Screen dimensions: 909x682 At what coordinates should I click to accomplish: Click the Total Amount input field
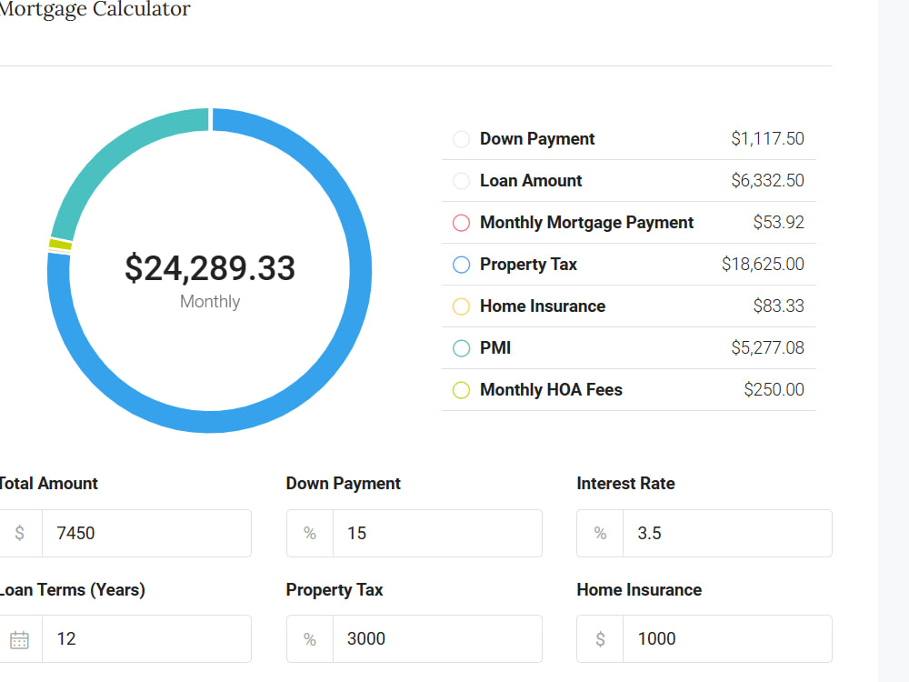click(x=146, y=534)
